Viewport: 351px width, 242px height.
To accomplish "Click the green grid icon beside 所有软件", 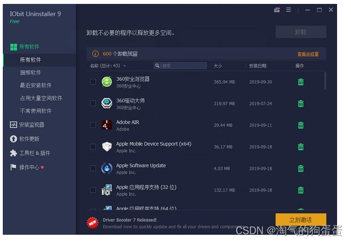I will point(13,47).
